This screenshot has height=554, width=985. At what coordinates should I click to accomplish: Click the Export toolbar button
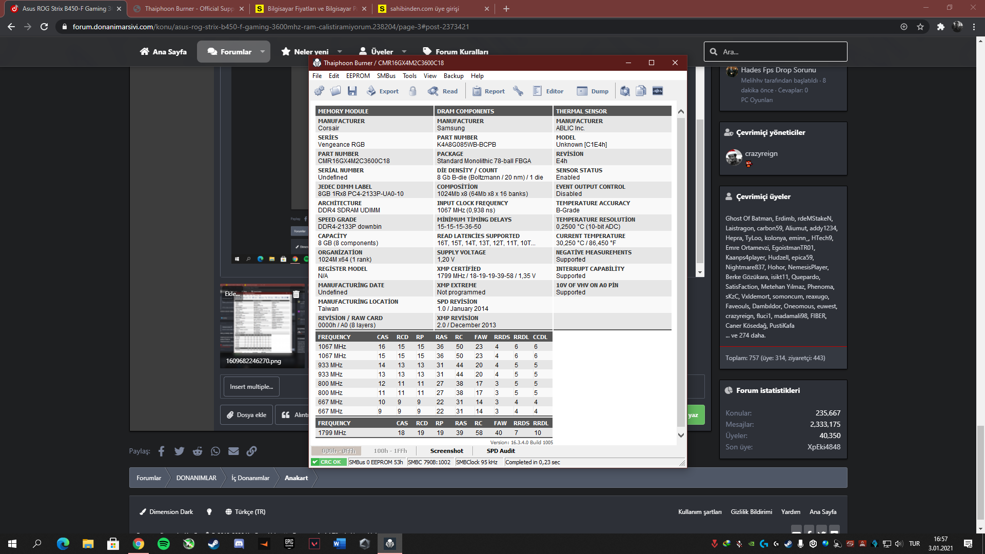click(x=383, y=91)
